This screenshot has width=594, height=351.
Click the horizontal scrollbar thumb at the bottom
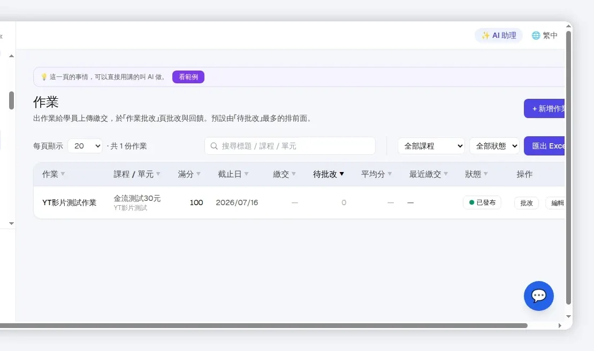(x=263, y=326)
